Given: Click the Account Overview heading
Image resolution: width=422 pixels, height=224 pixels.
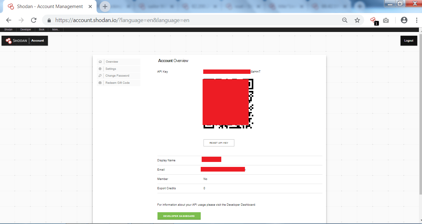Looking at the screenshot, I should 173,61.
